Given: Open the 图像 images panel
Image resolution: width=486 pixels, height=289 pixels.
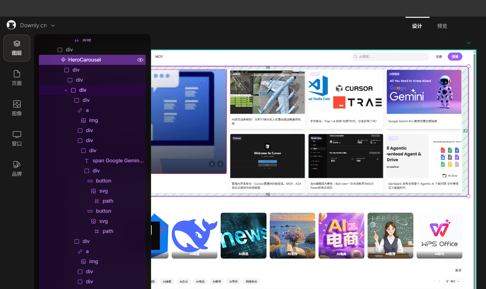Looking at the screenshot, I should 17,108.
